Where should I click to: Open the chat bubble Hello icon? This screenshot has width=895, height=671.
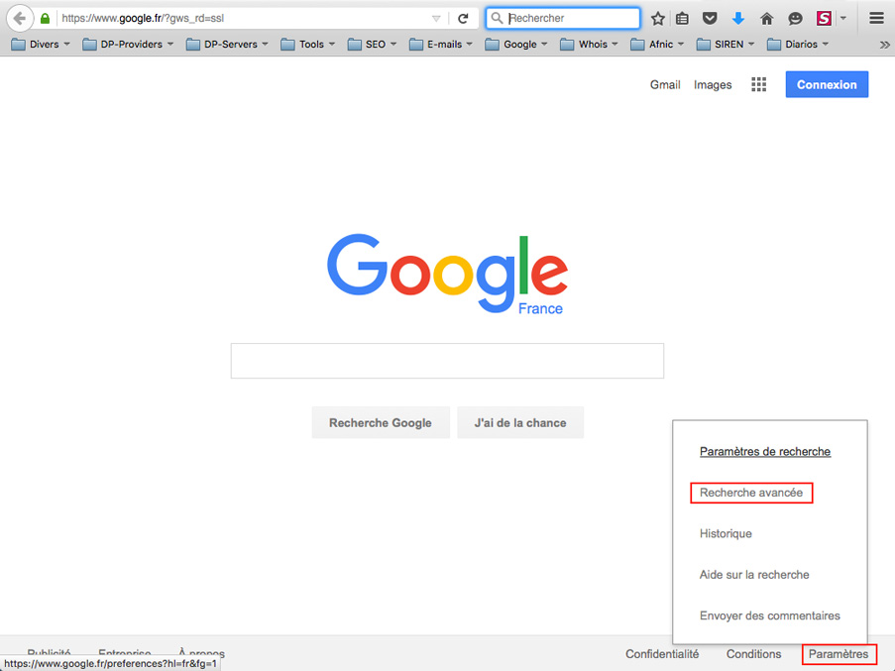click(795, 18)
